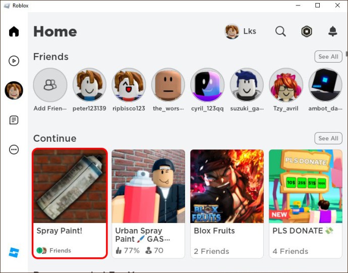Open Roblox Studio blue icon in sidebar

tap(14, 253)
